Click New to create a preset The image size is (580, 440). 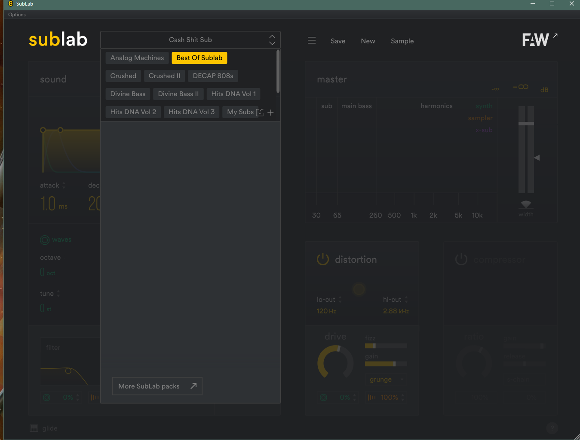(x=368, y=41)
